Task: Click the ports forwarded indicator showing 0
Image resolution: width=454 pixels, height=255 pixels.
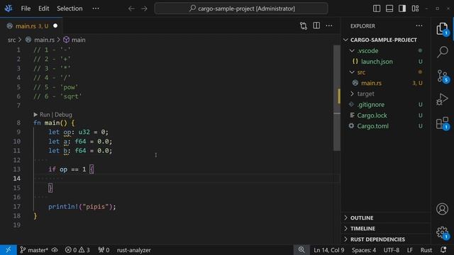Action: (x=104, y=250)
